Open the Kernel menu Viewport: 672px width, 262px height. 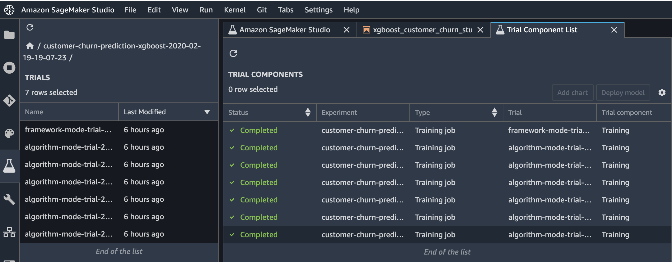coord(235,10)
